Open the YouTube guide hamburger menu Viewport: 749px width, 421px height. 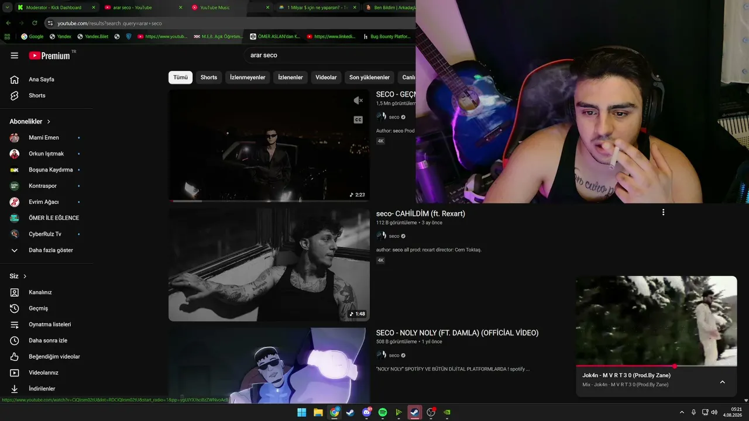pos(15,56)
